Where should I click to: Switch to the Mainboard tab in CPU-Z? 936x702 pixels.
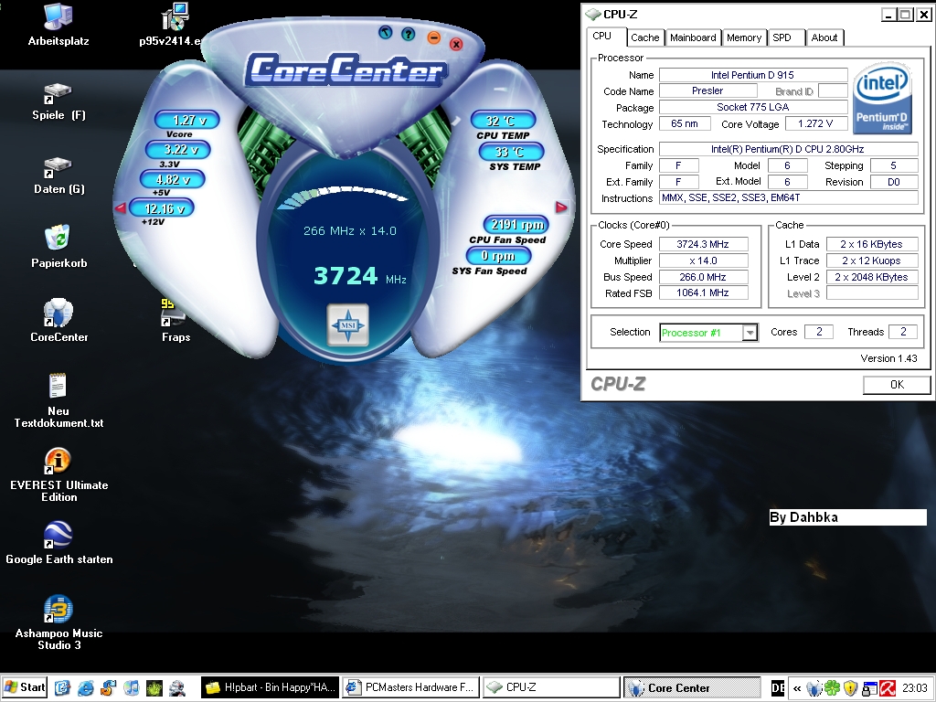[693, 37]
